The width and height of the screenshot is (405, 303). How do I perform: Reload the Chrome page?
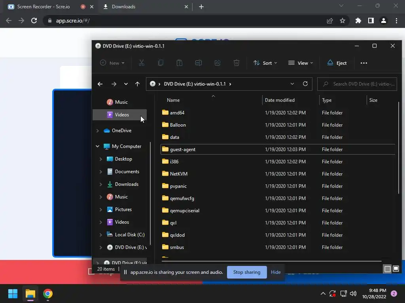tap(34, 21)
